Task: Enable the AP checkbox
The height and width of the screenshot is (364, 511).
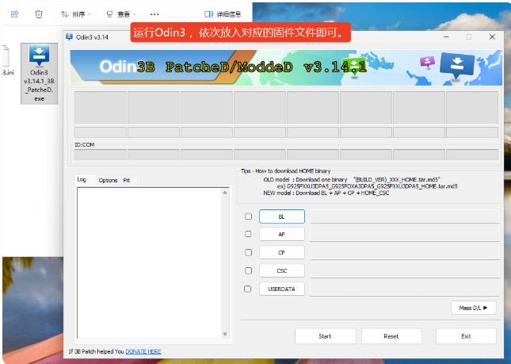Action: pos(248,234)
